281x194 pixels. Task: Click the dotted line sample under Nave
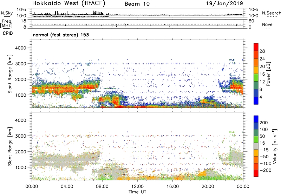coord(267,28)
